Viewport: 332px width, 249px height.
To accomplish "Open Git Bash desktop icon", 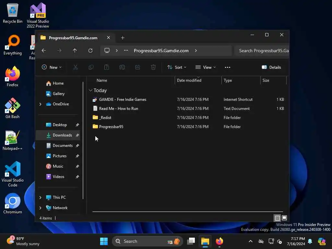I will coord(13,108).
